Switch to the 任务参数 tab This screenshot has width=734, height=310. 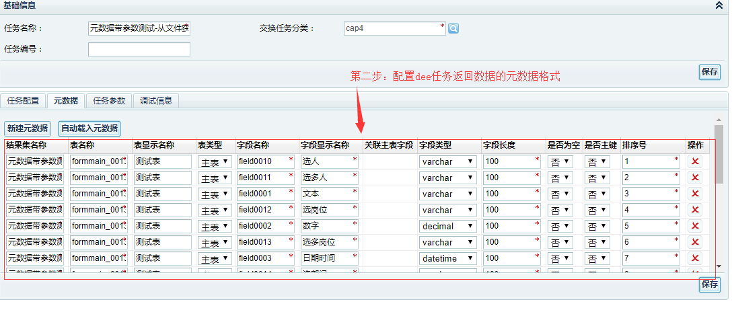109,101
